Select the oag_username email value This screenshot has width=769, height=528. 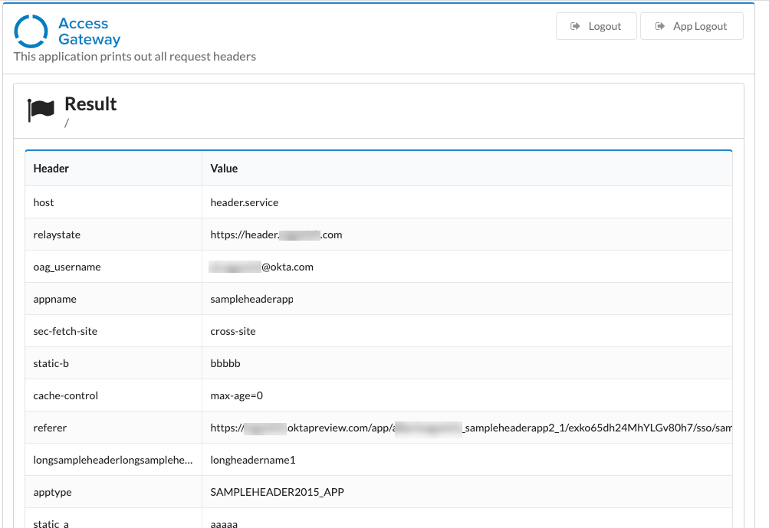tap(261, 267)
